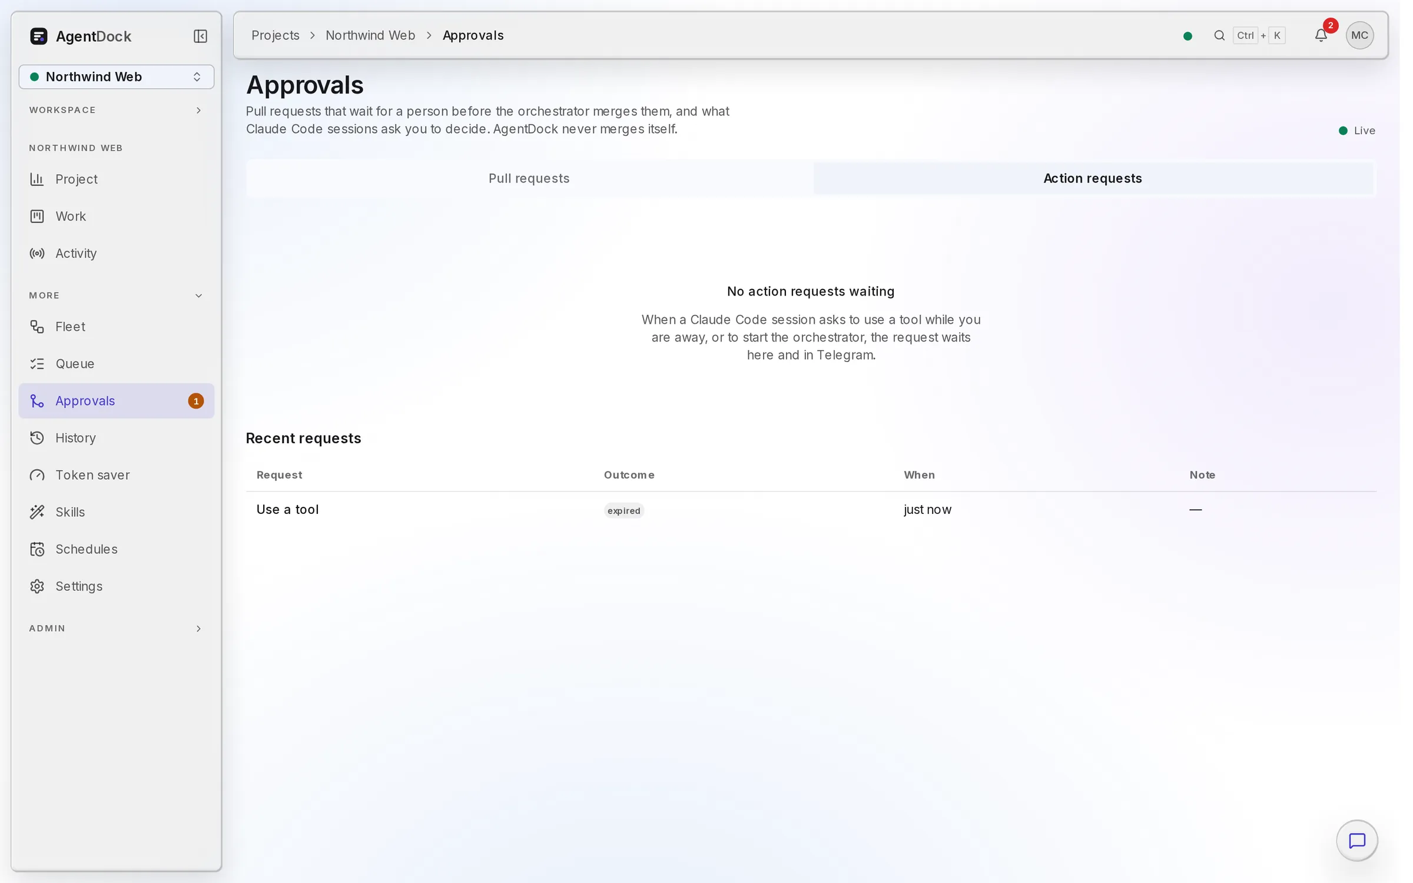1413x883 pixels.
Task: Click the Note column header
Action: tap(1202, 475)
